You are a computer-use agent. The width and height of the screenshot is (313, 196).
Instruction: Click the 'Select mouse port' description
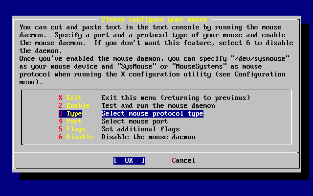point(134,121)
